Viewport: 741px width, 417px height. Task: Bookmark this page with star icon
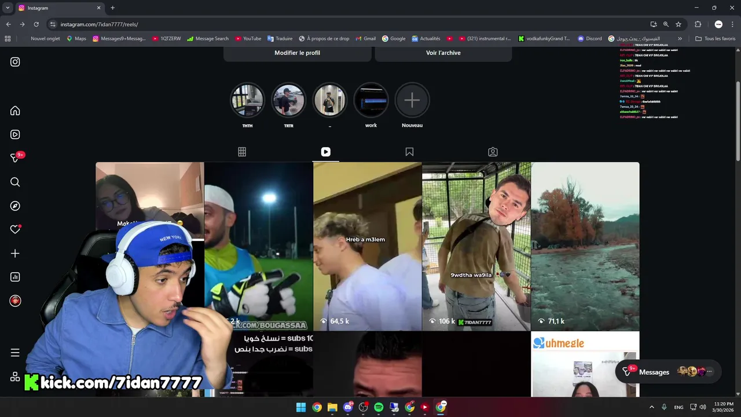pyautogui.click(x=678, y=24)
